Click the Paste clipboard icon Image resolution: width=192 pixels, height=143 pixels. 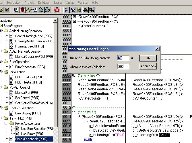tap(79, 10)
